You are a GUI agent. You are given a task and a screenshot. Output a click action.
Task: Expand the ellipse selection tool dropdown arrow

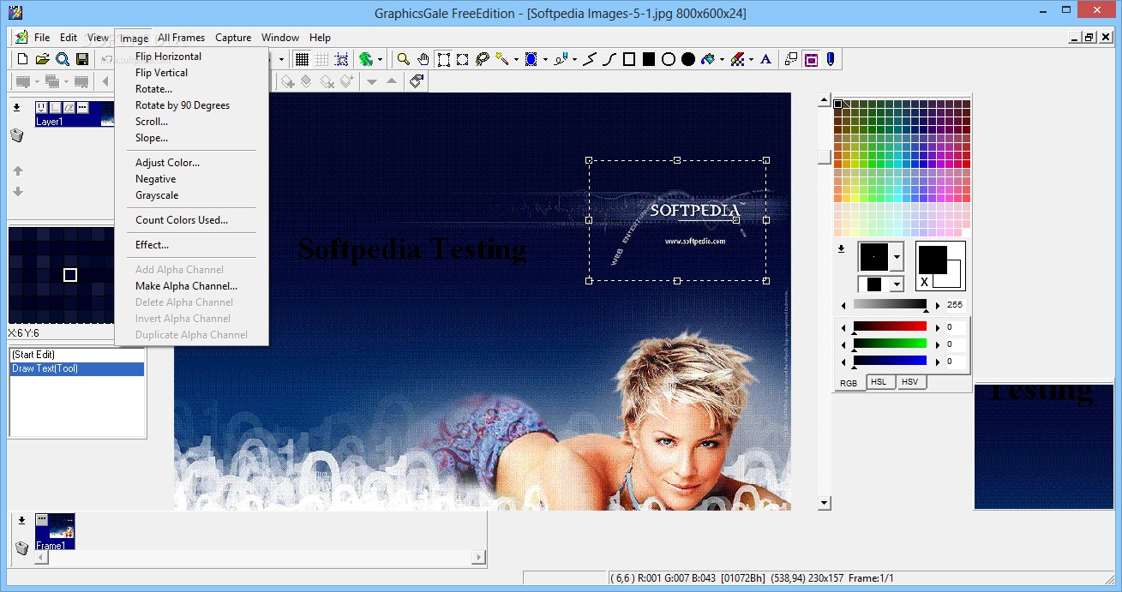(545, 60)
